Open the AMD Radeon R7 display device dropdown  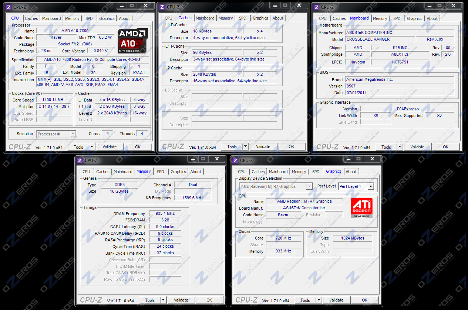pyautogui.click(x=310, y=186)
